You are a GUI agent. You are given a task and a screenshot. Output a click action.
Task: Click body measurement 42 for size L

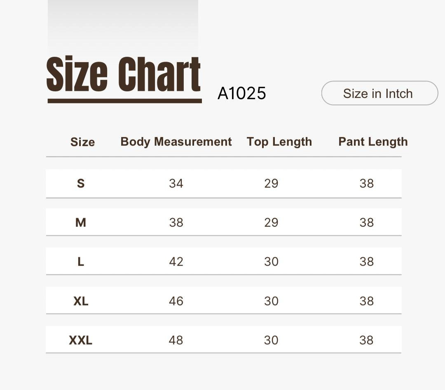click(x=176, y=262)
